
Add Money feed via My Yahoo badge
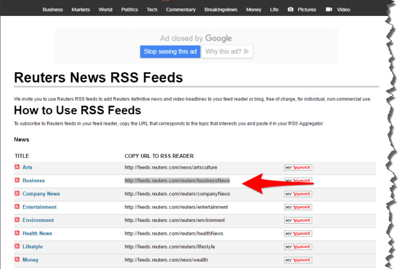(298, 260)
